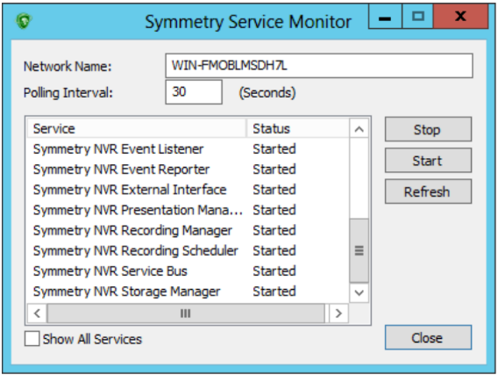Minimize the Symmetry Service Monitor window

point(385,17)
